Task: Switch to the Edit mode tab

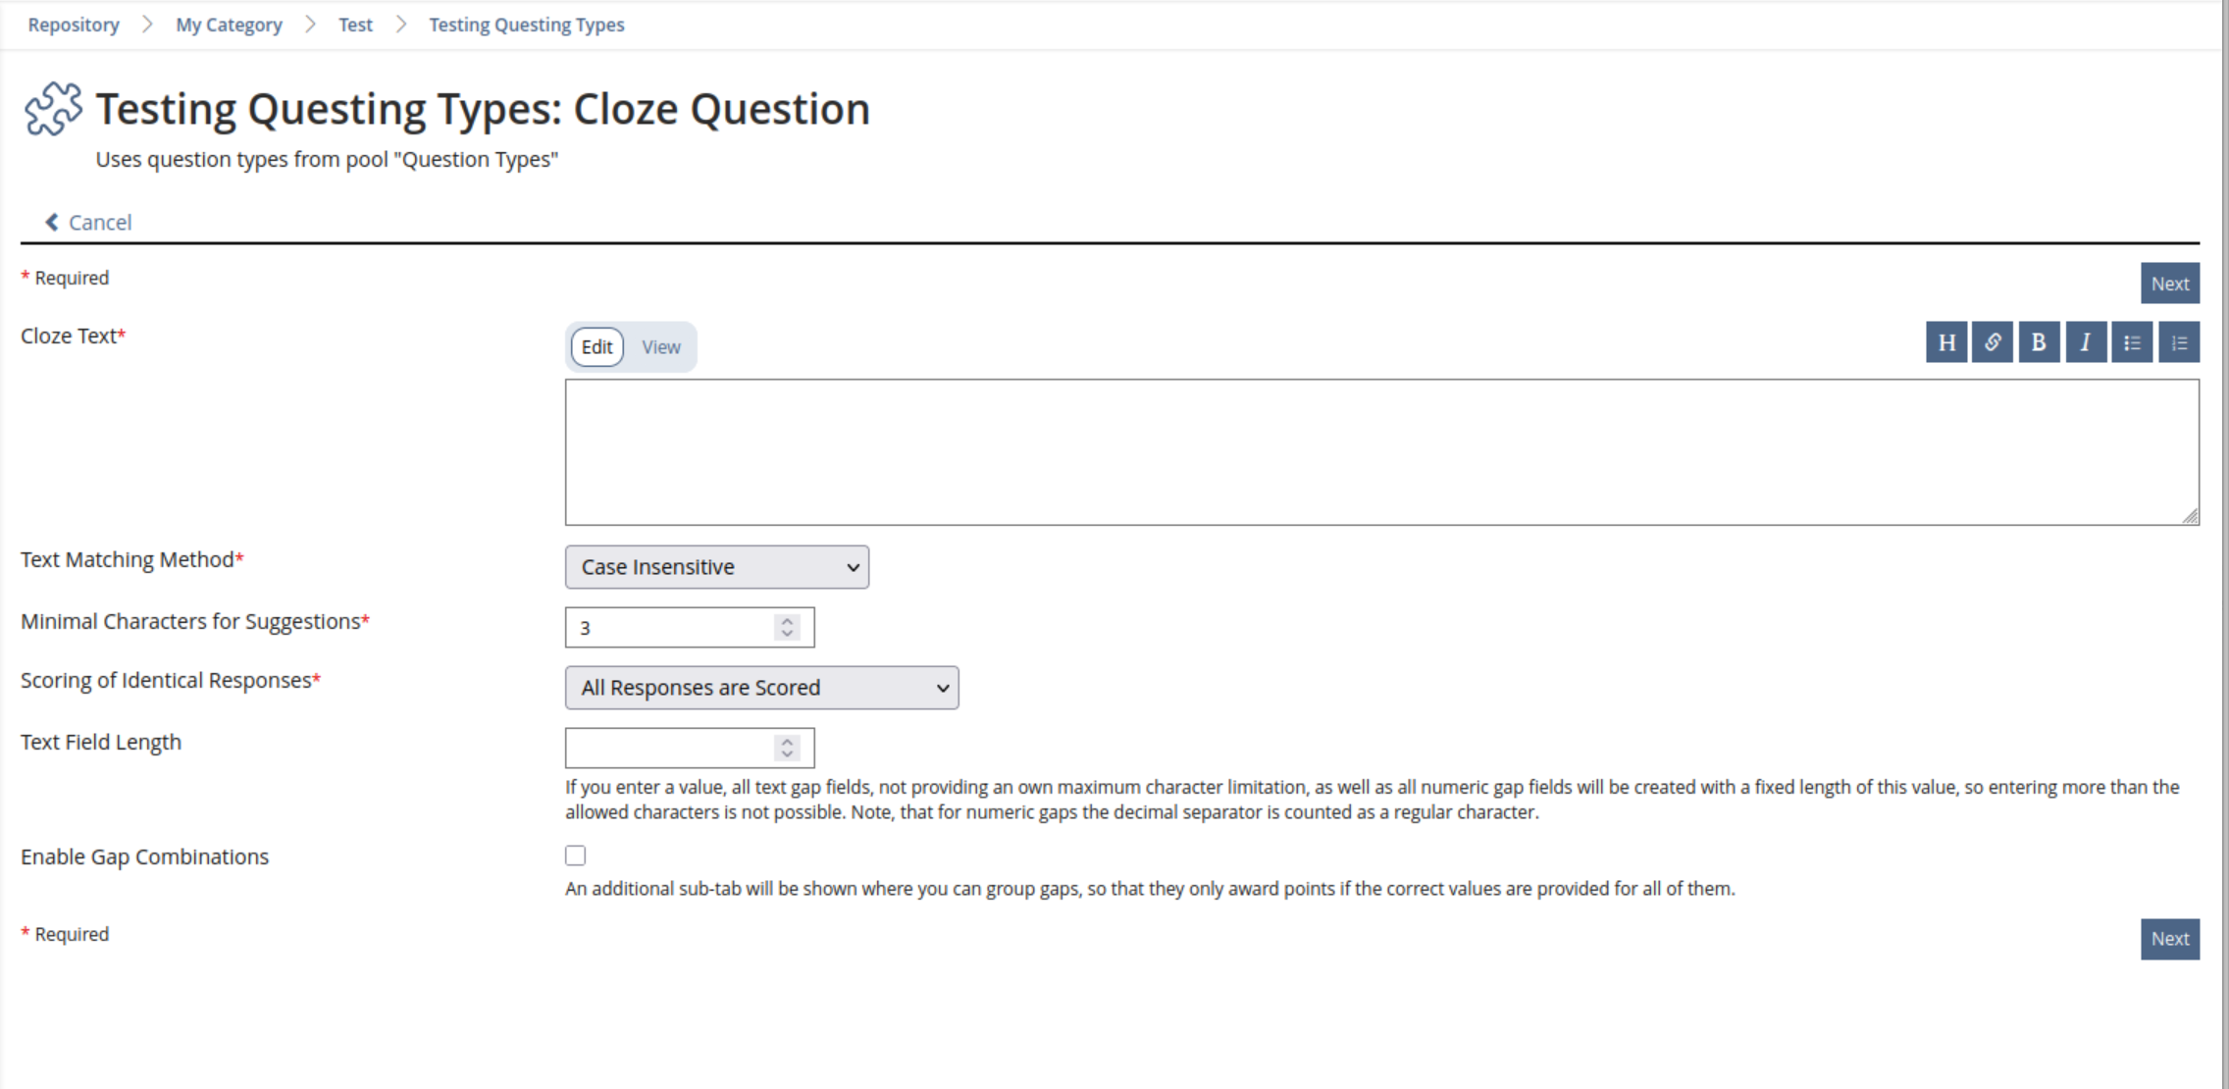Action: click(596, 347)
